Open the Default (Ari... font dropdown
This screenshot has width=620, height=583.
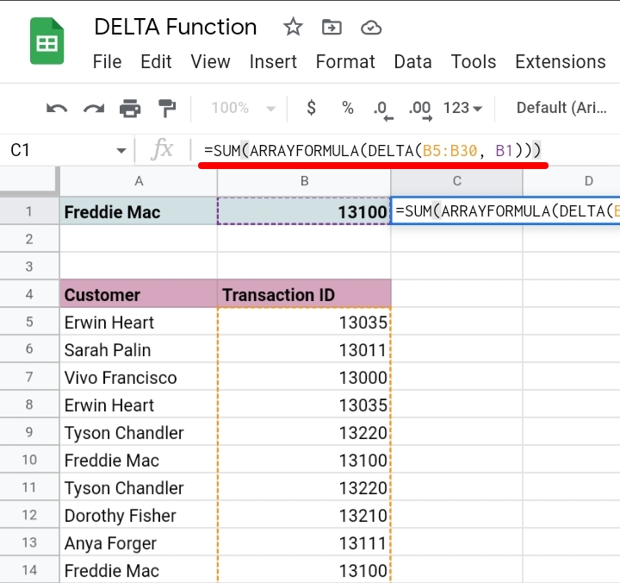coord(561,108)
